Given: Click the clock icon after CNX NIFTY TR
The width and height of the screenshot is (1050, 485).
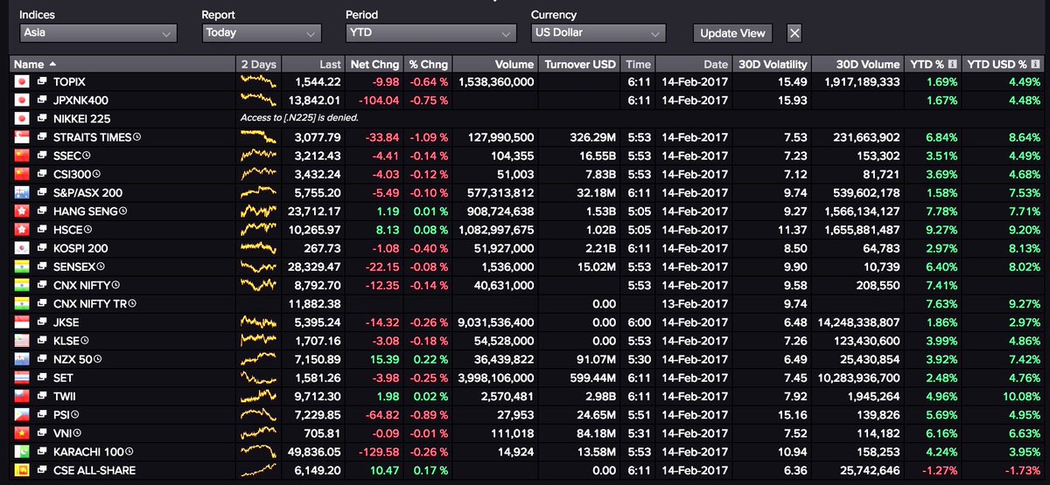Looking at the screenshot, I should (x=132, y=303).
